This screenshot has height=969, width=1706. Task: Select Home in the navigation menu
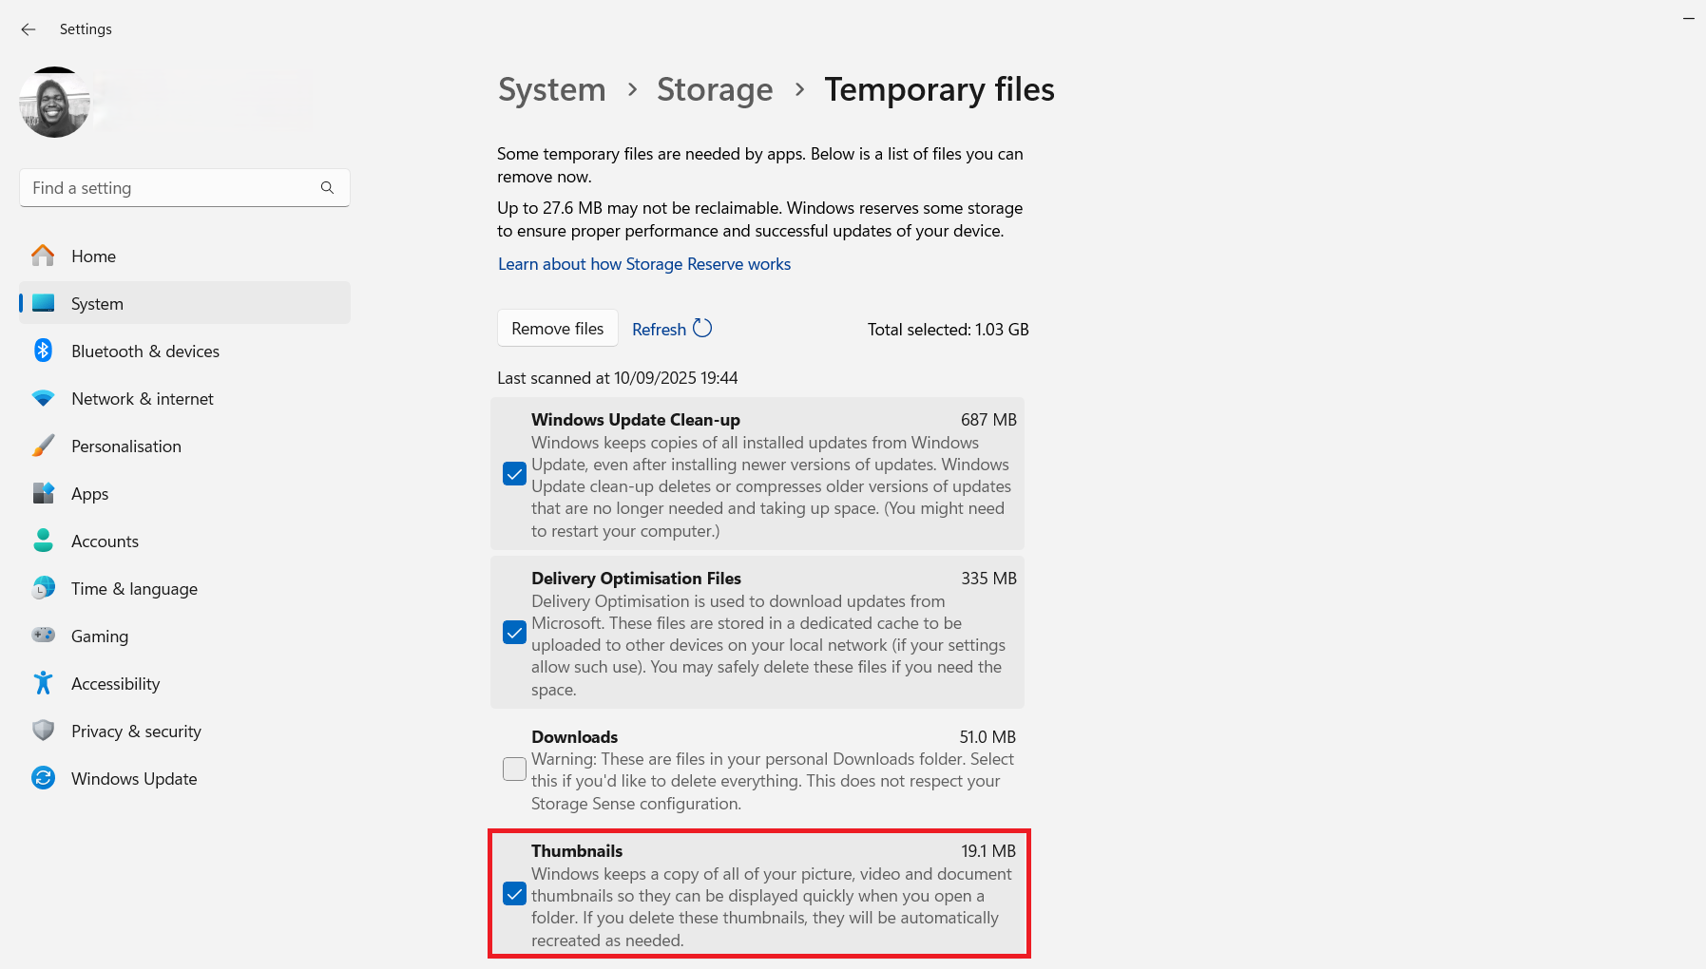pyautogui.click(x=93, y=256)
